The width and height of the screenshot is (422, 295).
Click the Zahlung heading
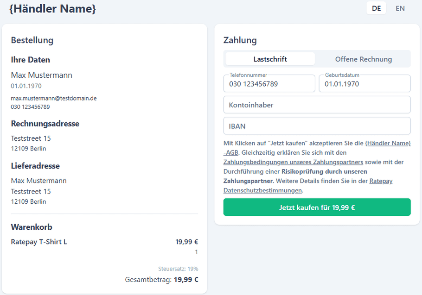[240, 40]
